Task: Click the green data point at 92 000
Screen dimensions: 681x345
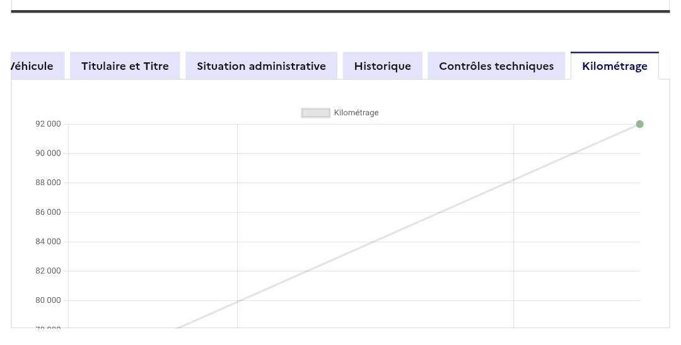Action: pos(639,124)
